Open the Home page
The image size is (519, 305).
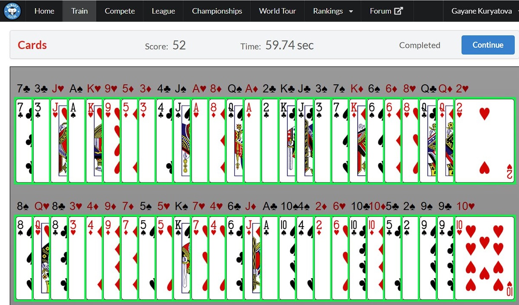[x=44, y=11]
